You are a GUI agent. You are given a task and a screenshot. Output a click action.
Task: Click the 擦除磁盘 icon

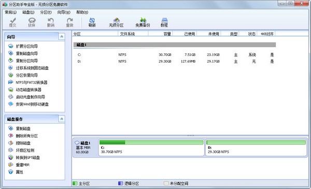point(11,143)
